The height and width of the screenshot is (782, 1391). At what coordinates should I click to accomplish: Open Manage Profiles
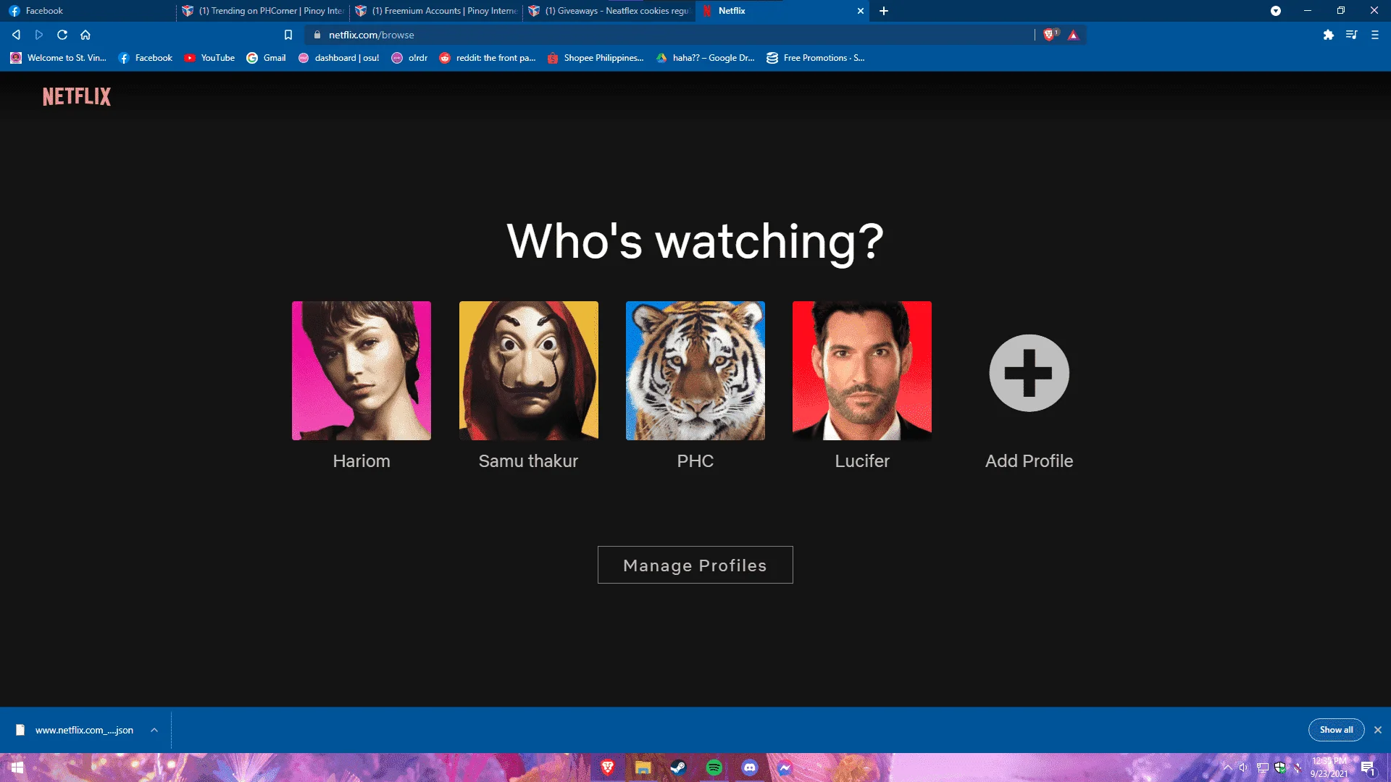point(695,565)
